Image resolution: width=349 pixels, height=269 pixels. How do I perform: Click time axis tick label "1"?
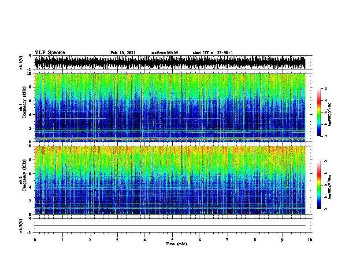tap(62, 240)
